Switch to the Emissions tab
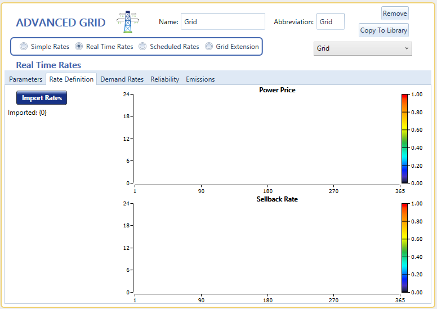This screenshot has width=437, height=309. coord(200,79)
